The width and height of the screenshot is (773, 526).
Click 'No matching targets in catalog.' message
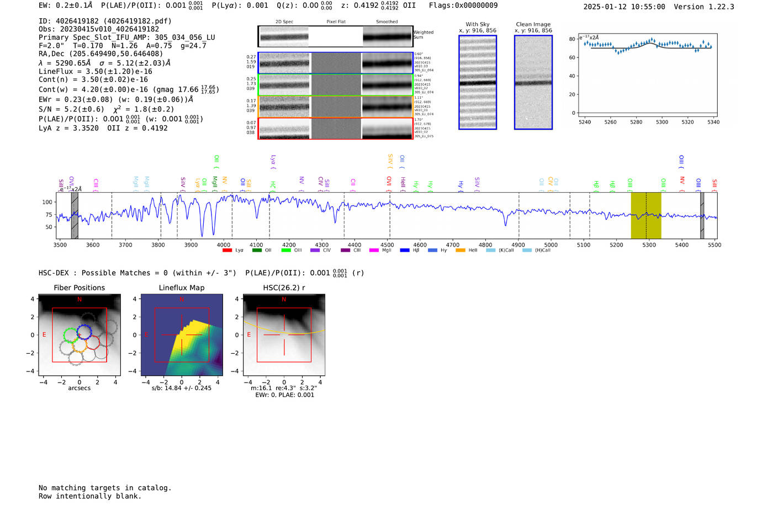pos(105,488)
